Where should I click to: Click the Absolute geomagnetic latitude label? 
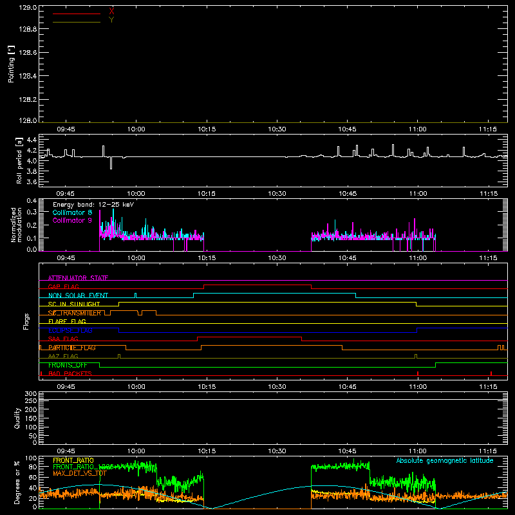click(445, 460)
